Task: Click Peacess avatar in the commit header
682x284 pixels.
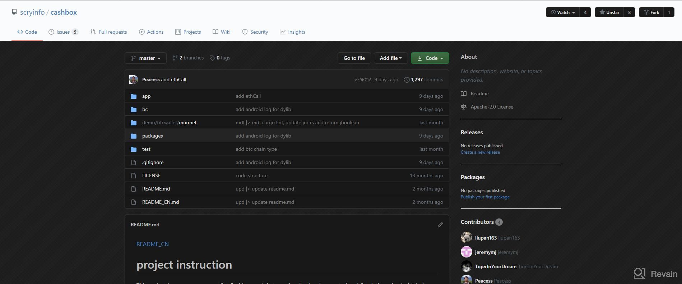Action: point(134,80)
